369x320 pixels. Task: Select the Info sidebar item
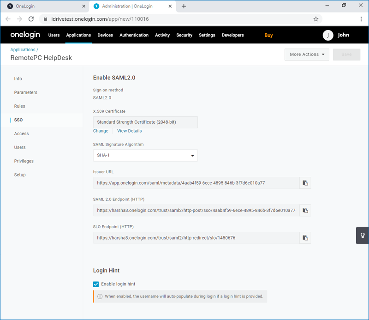[x=18, y=78]
